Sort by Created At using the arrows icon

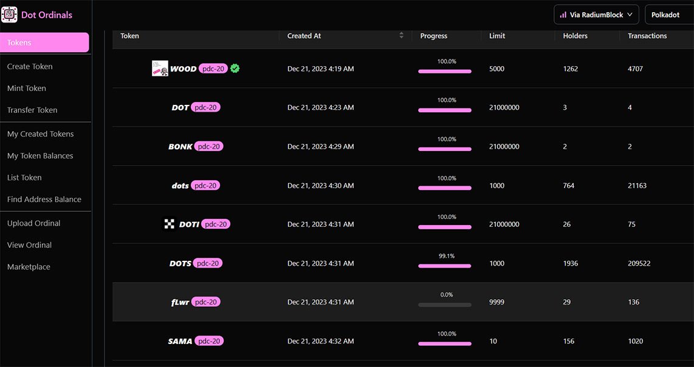[x=402, y=35]
